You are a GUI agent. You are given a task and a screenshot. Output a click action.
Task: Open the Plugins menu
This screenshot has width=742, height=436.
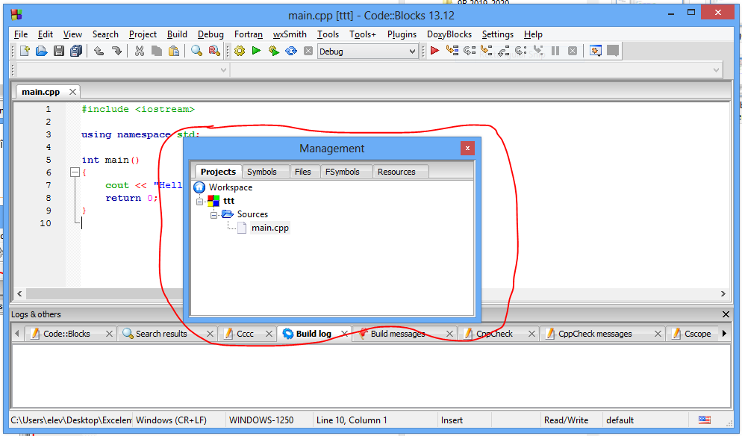pos(402,34)
